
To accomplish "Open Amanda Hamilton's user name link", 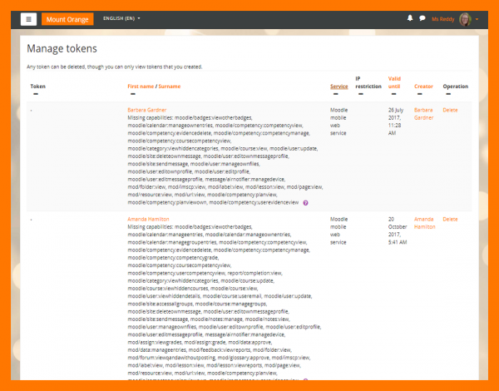I will click(x=149, y=219).
